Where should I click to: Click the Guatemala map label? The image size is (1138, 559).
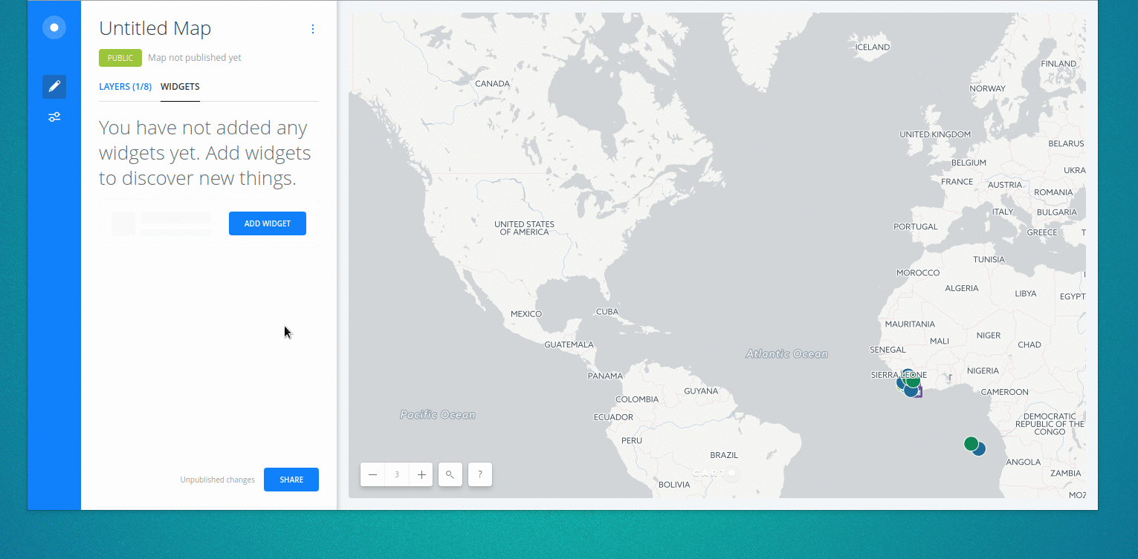point(569,344)
